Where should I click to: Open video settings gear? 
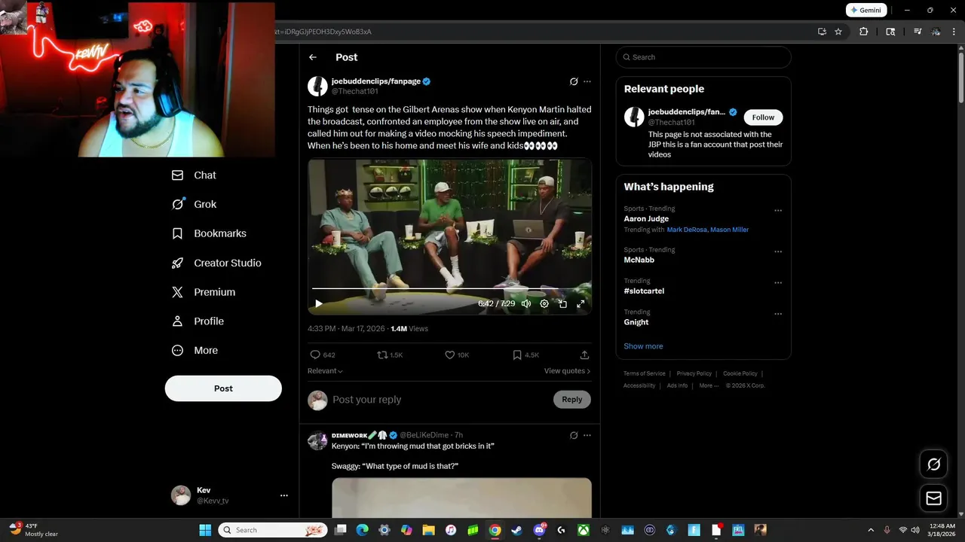click(x=544, y=304)
